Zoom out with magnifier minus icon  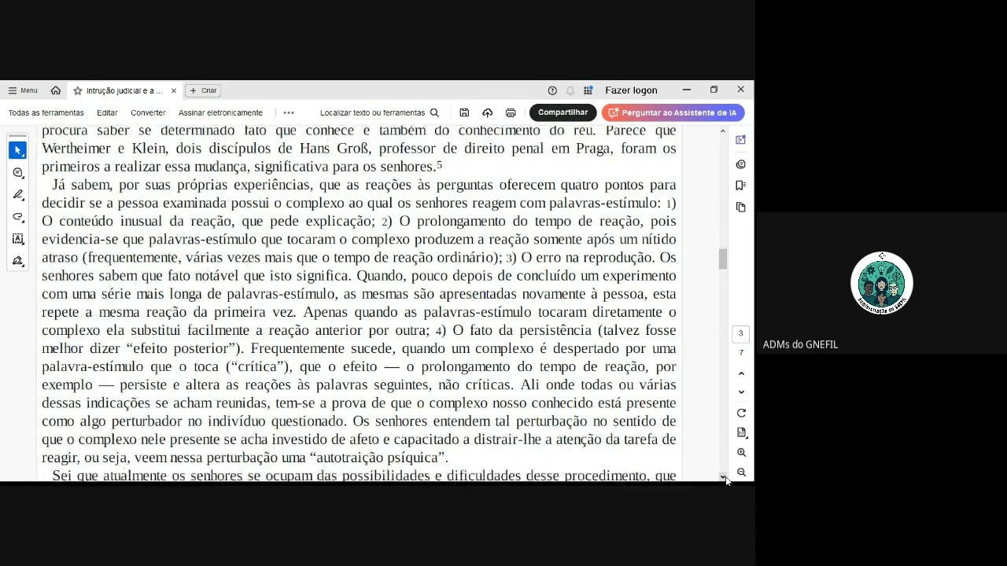pos(741,472)
